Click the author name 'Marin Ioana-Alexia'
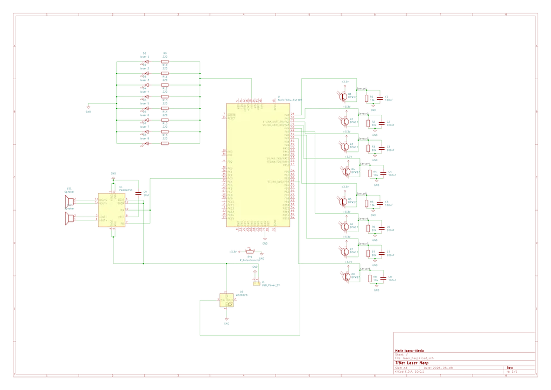 409,351
